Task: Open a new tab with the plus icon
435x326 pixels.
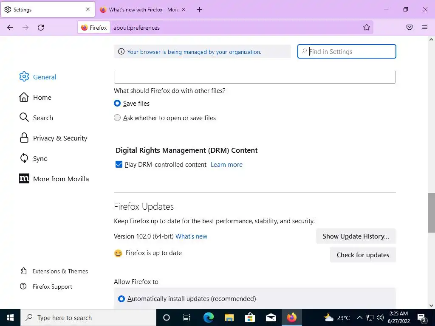Action: [x=200, y=10]
